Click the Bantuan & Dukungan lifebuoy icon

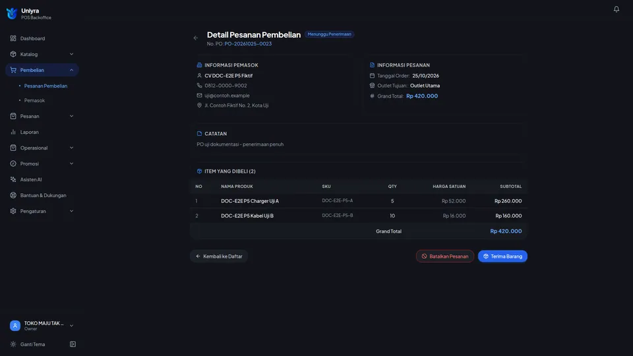(x=13, y=195)
